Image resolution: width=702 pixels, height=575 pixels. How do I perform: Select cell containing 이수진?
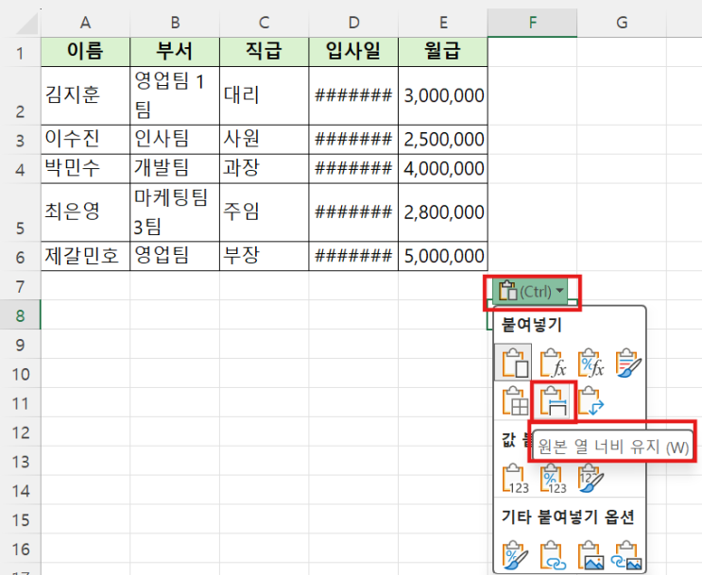click(85, 140)
